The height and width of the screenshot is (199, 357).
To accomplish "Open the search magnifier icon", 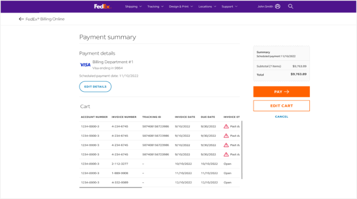I will coord(291,6).
